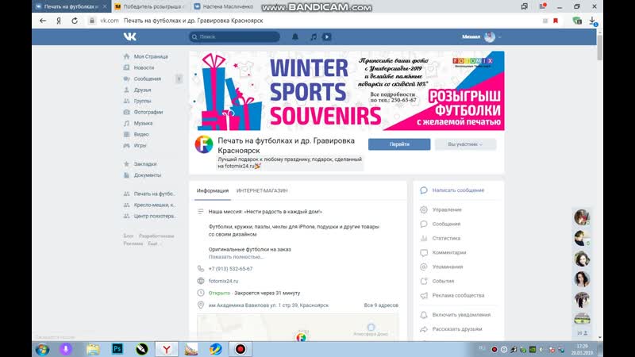The width and height of the screenshot is (635, 357).
Task: Open Музыка in sidebar
Action: (x=143, y=123)
